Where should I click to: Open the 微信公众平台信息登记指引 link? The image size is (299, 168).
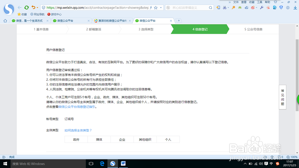coord(77,107)
